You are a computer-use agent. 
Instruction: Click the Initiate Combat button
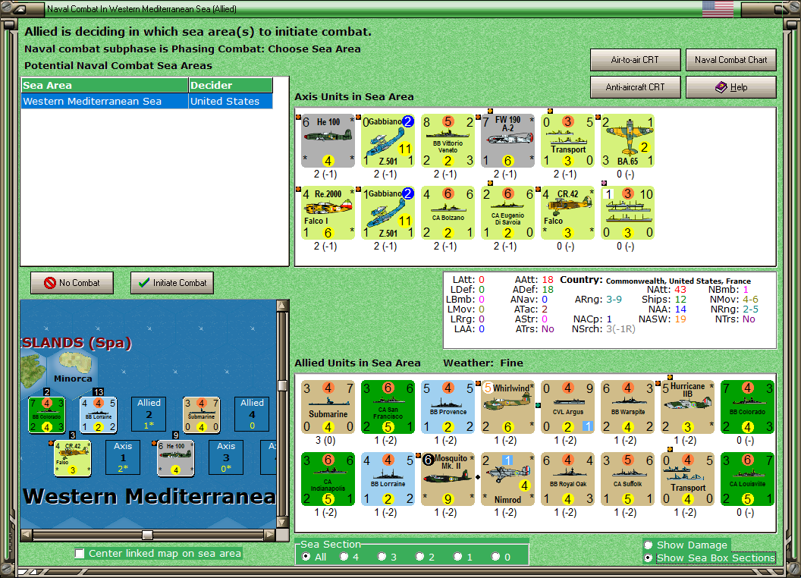[x=172, y=283]
